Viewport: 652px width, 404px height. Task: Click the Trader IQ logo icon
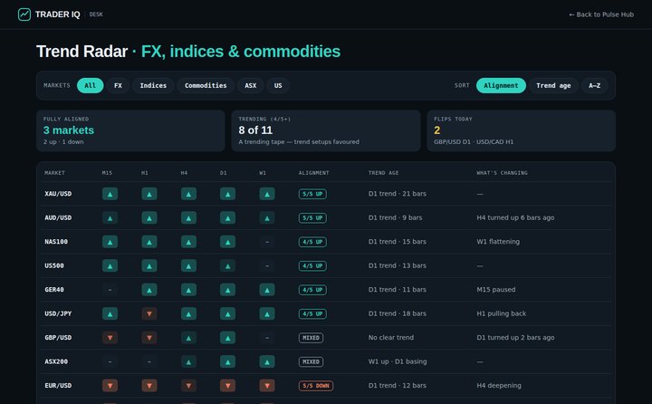coord(24,14)
